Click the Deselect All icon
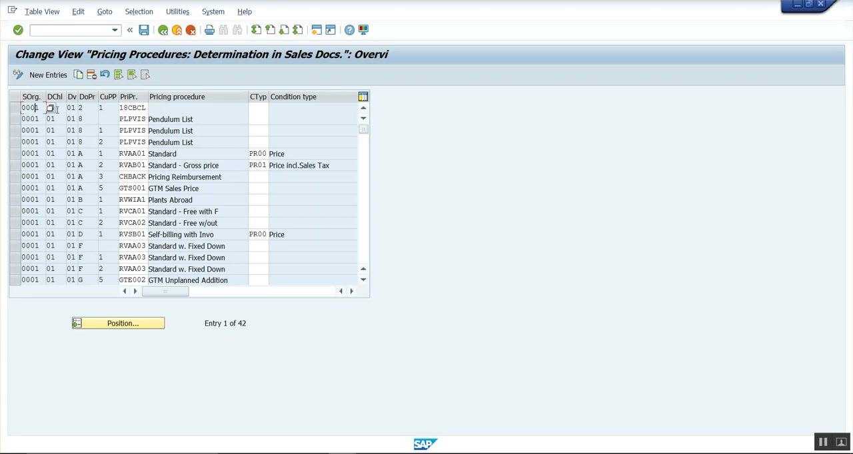853x454 pixels. (x=145, y=75)
